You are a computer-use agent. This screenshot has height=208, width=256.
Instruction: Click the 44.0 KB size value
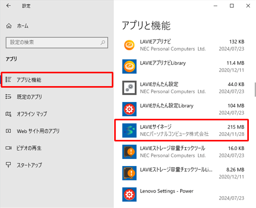[236, 84]
